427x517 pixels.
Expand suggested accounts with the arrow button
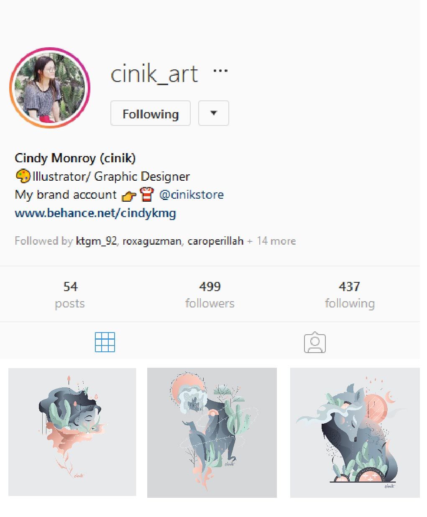click(x=213, y=113)
